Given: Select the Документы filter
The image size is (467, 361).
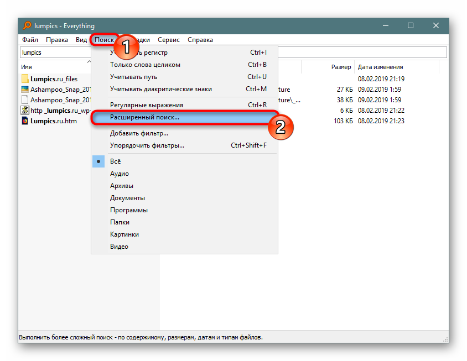Looking at the screenshot, I should (x=184, y=198).
